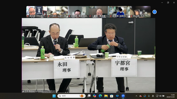Open Microsoft Store from the taskbar
Screen dimensions: 177x99
(x=111, y=96)
